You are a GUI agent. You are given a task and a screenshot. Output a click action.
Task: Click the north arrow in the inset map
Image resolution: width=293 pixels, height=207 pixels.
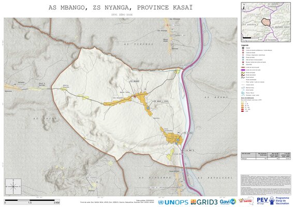244,7
